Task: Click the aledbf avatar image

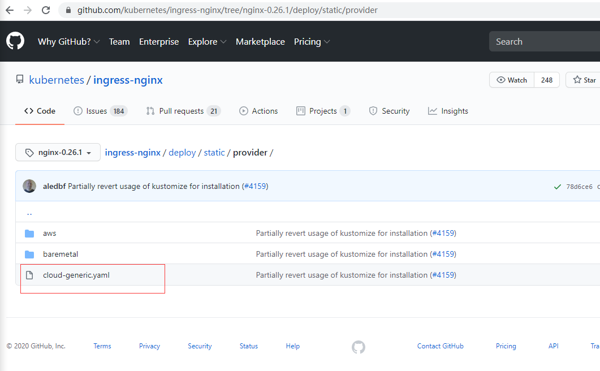Action: pos(29,186)
